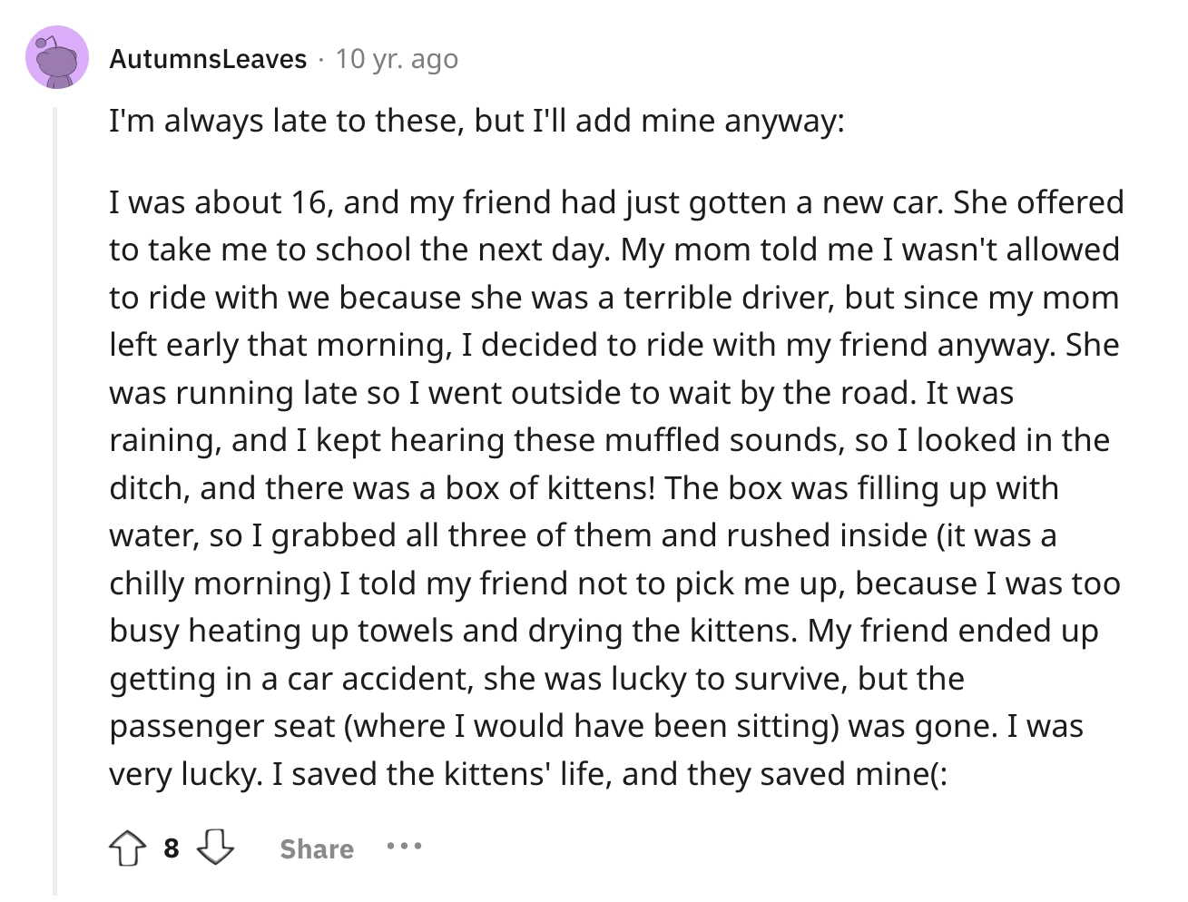Click the final line "very lucky. I saved the kittens' life"
Screen dimensions: 1188x902
click(x=528, y=774)
